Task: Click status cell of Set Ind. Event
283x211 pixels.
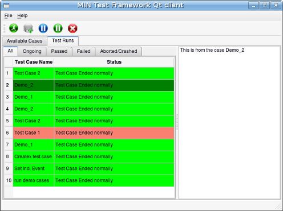Action: pyautogui.click(x=114, y=168)
